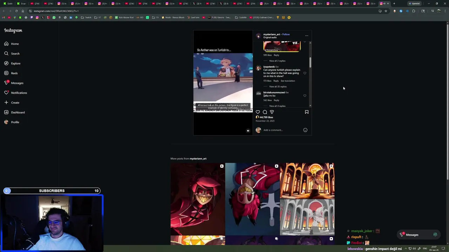Open Dashboard from the sidebar
449x252 pixels.
point(14,112)
